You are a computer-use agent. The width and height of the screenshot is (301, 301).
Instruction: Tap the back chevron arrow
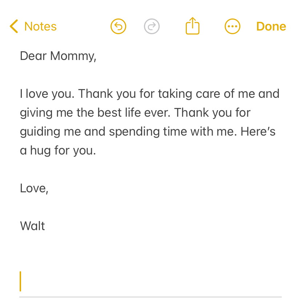click(x=14, y=26)
